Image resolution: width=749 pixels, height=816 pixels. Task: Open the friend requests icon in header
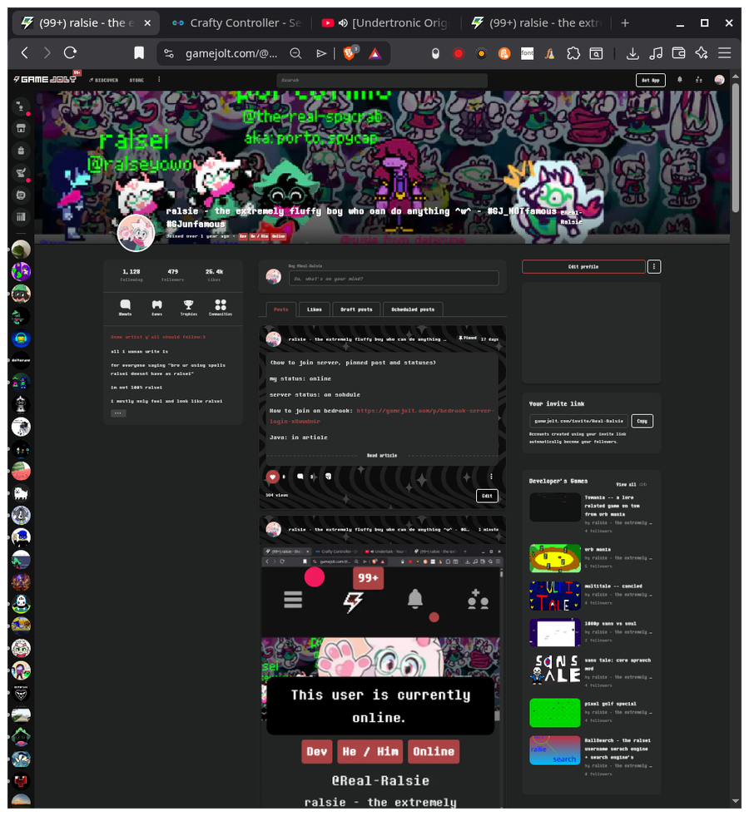699,80
